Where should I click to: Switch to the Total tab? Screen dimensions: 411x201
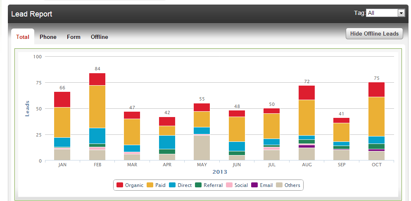coord(23,37)
